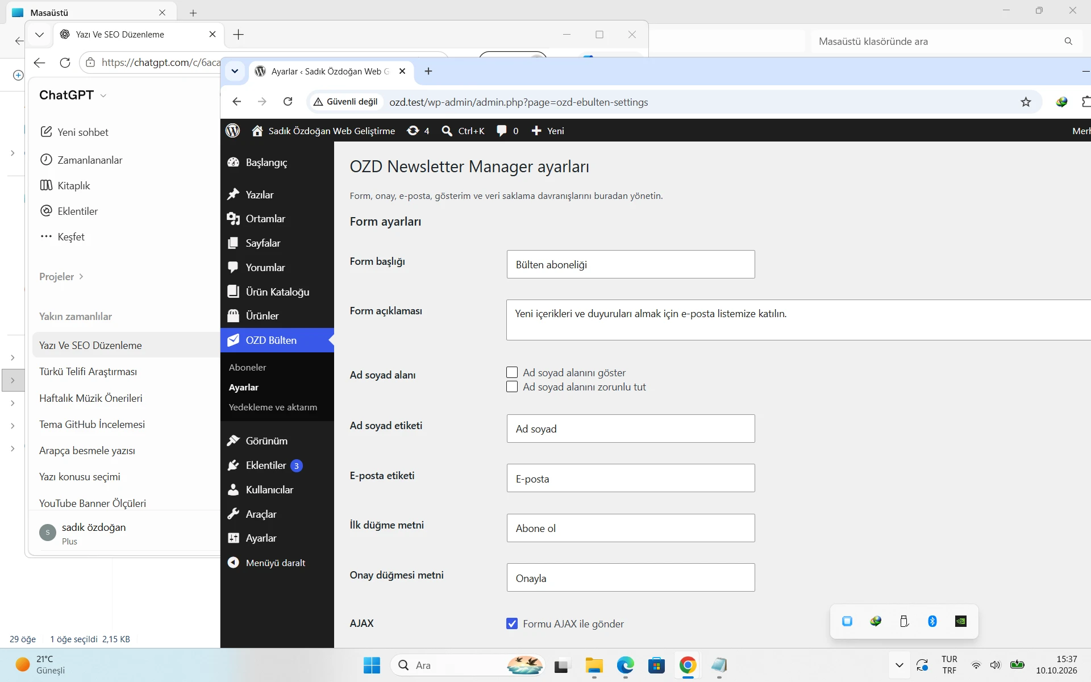
Task: Focus the Form açıklaması textarea
Action: coord(798,320)
